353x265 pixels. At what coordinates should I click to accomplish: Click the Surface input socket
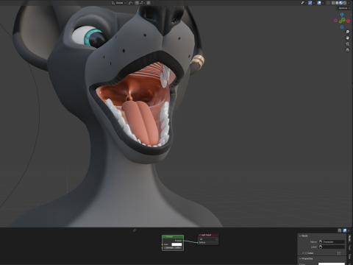point(197,243)
